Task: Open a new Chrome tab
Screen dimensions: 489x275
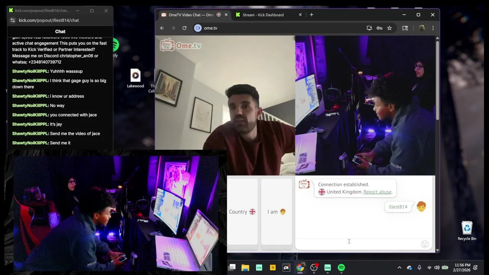Action: click(311, 15)
